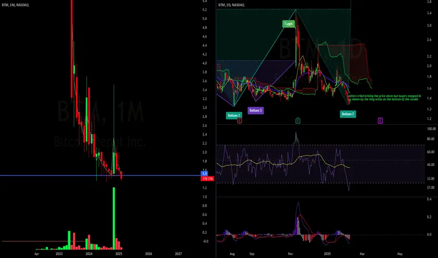Click the Sep label on daily time axis

click(252, 254)
